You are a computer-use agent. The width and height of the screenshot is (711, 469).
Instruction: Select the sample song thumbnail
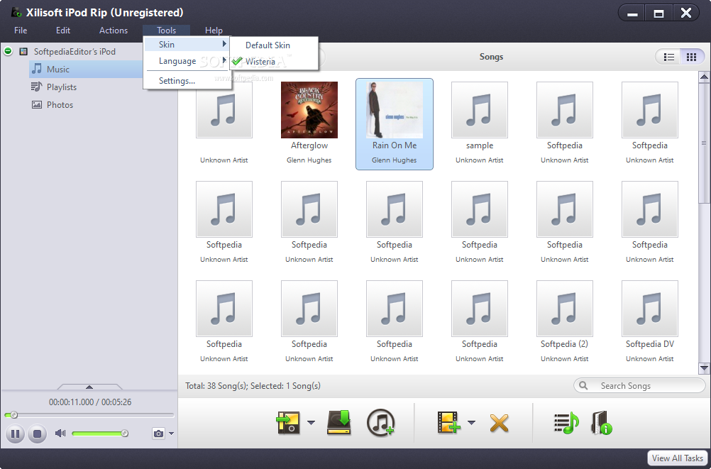(479, 110)
